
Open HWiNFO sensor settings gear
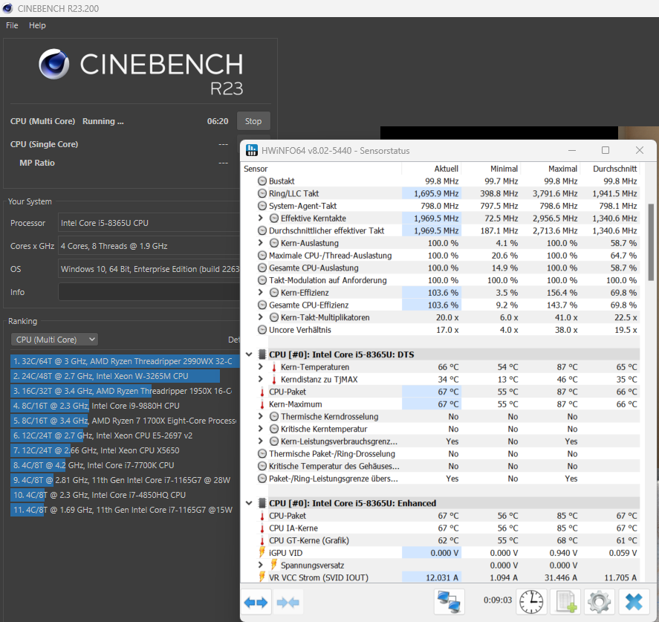click(x=600, y=602)
